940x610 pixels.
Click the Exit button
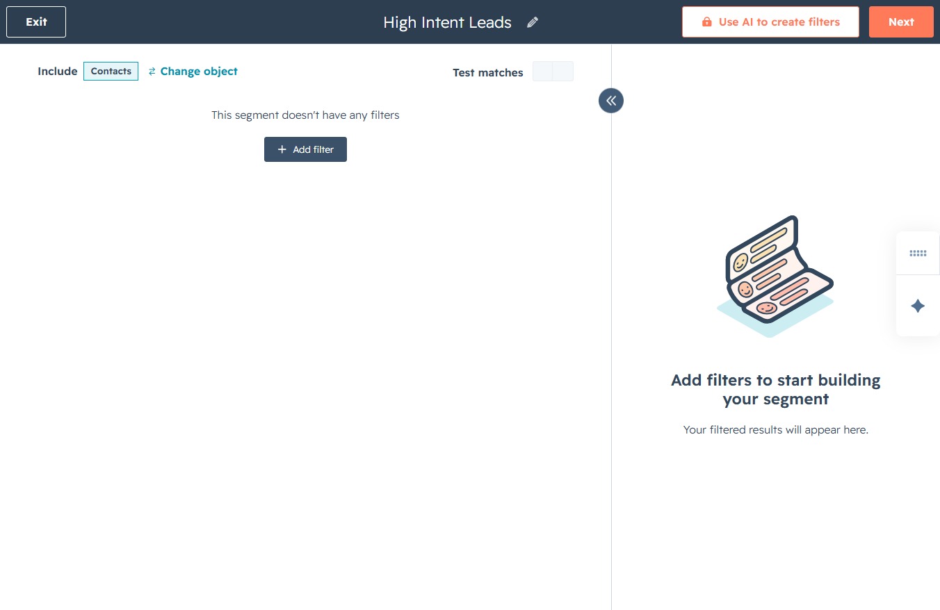pyautogui.click(x=36, y=22)
